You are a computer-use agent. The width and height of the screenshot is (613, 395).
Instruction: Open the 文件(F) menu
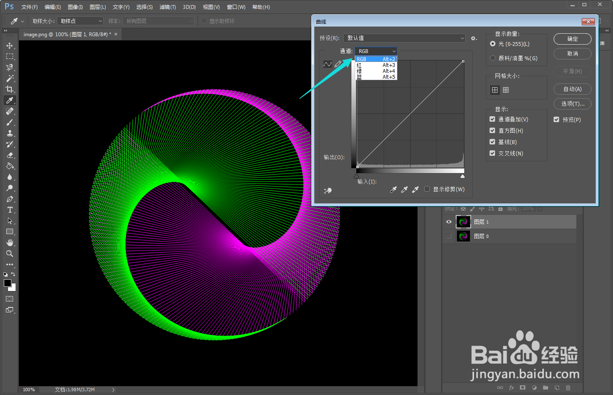[x=29, y=7]
